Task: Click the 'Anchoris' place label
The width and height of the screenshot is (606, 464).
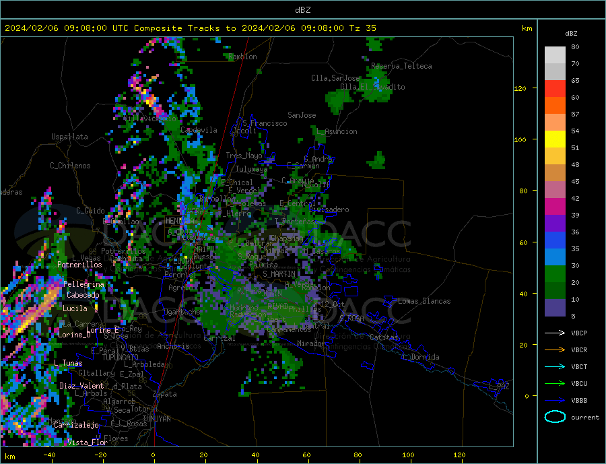Action: point(173,346)
